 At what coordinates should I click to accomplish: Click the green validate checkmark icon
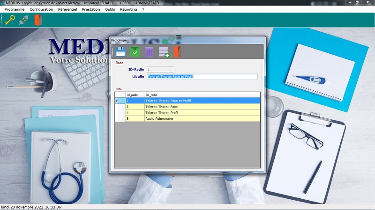point(135,51)
